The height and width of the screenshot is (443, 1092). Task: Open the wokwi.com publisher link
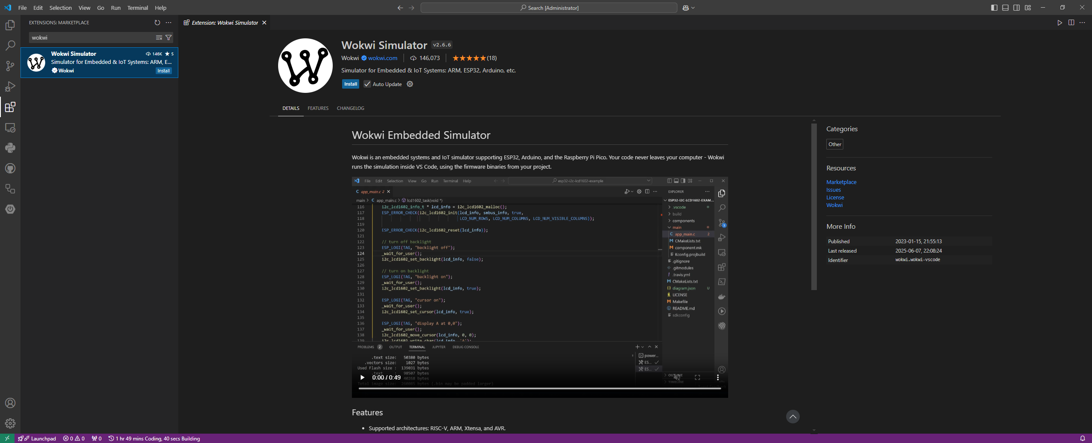pyautogui.click(x=383, y=58)
